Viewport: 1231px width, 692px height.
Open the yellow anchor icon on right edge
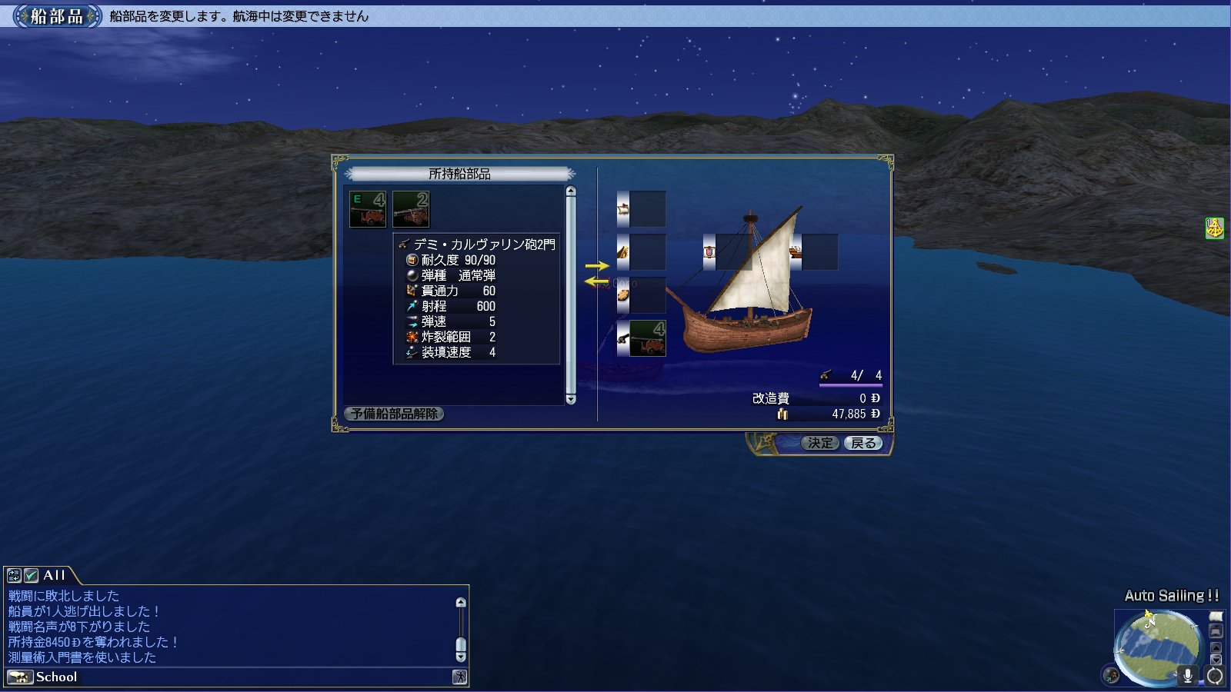tap(1214, 228)
